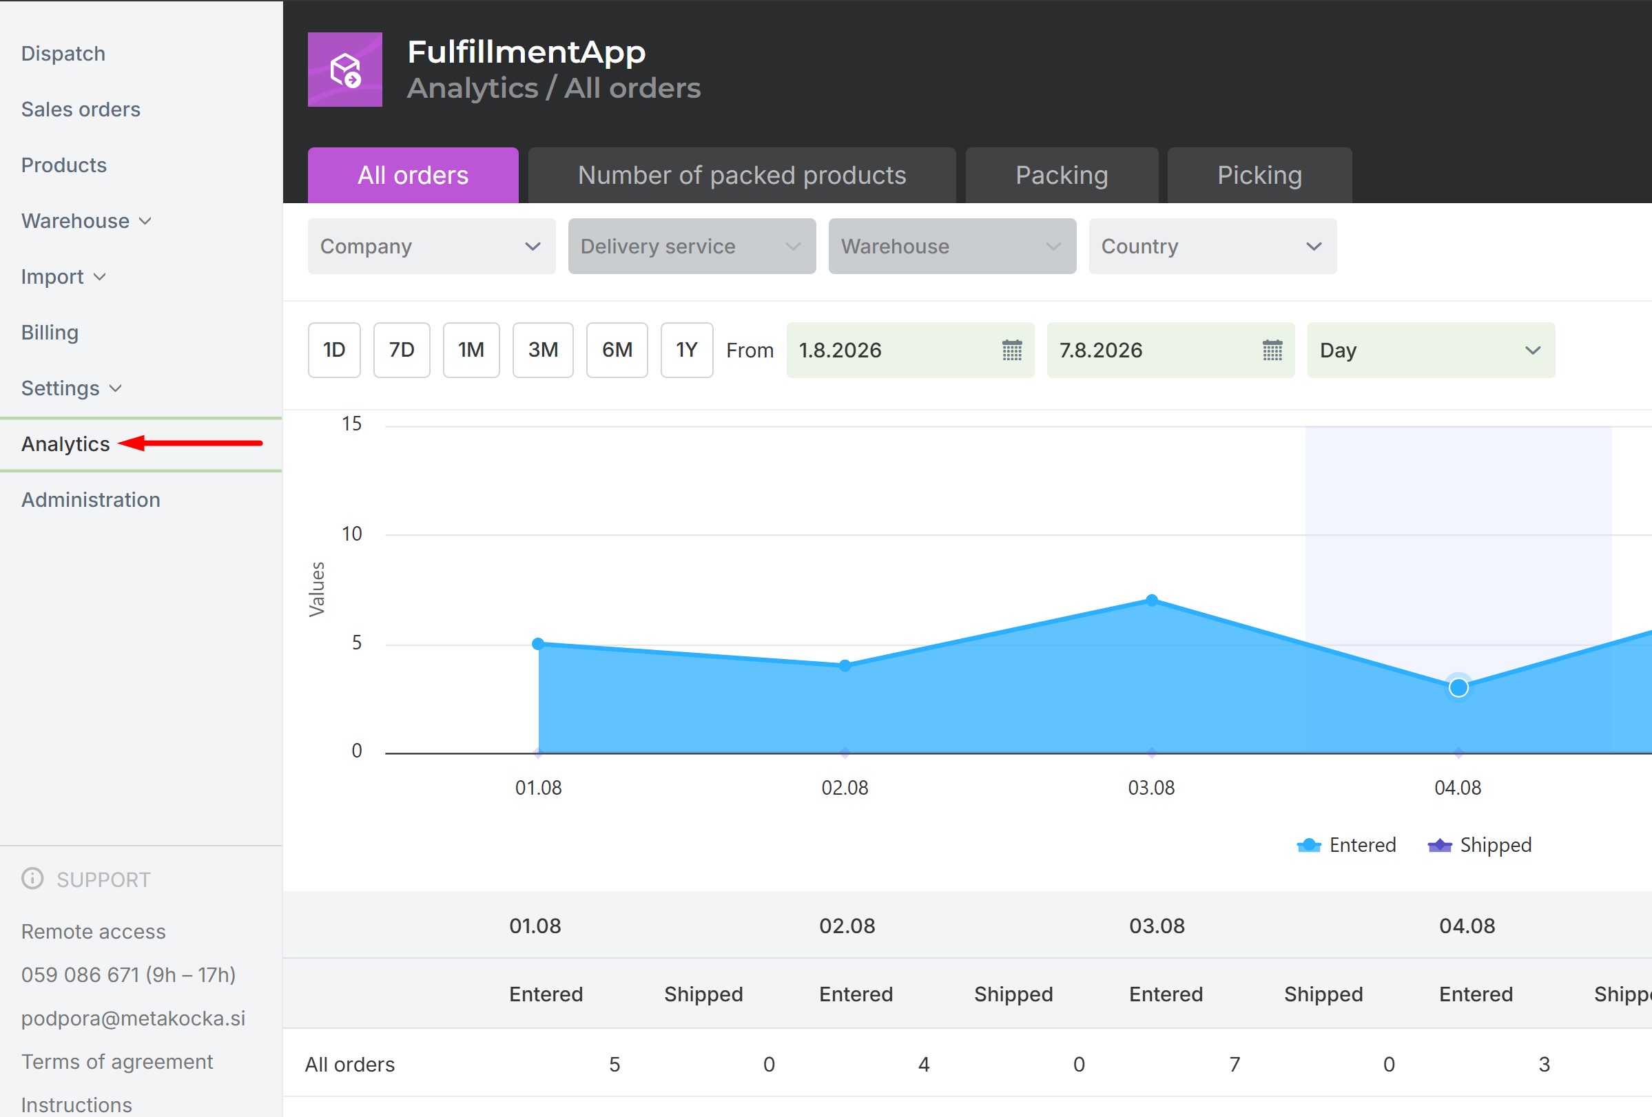Open the Warehouse filter dropdown
The height and width of the screenshot is (1117, 1652).
tap(953, 246)
